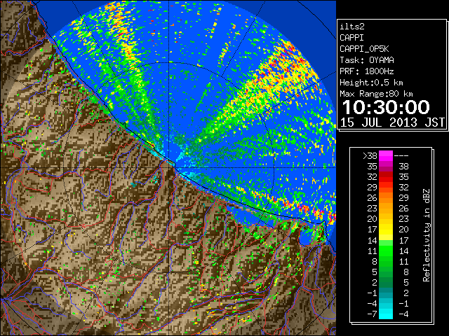Click the orange 23 to 26 legend swatch
Viewport: 449px width, 336px height.
pyautogui.click(x=386, y=209)
